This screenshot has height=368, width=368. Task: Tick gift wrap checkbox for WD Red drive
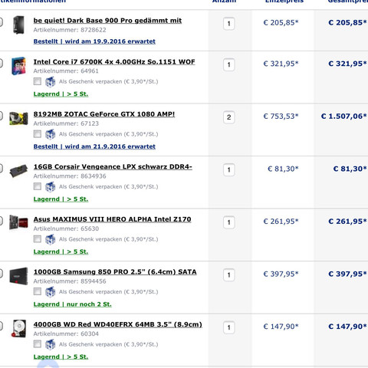coord(38,344)
